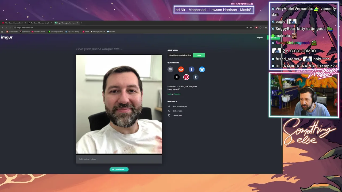Open the red extension icon

[x=256, y=27]
